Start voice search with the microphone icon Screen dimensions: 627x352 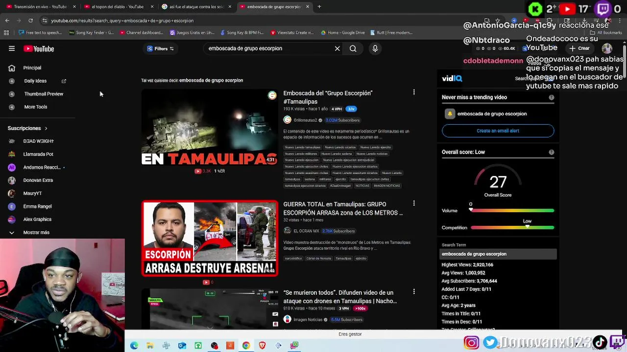(375, 48)
